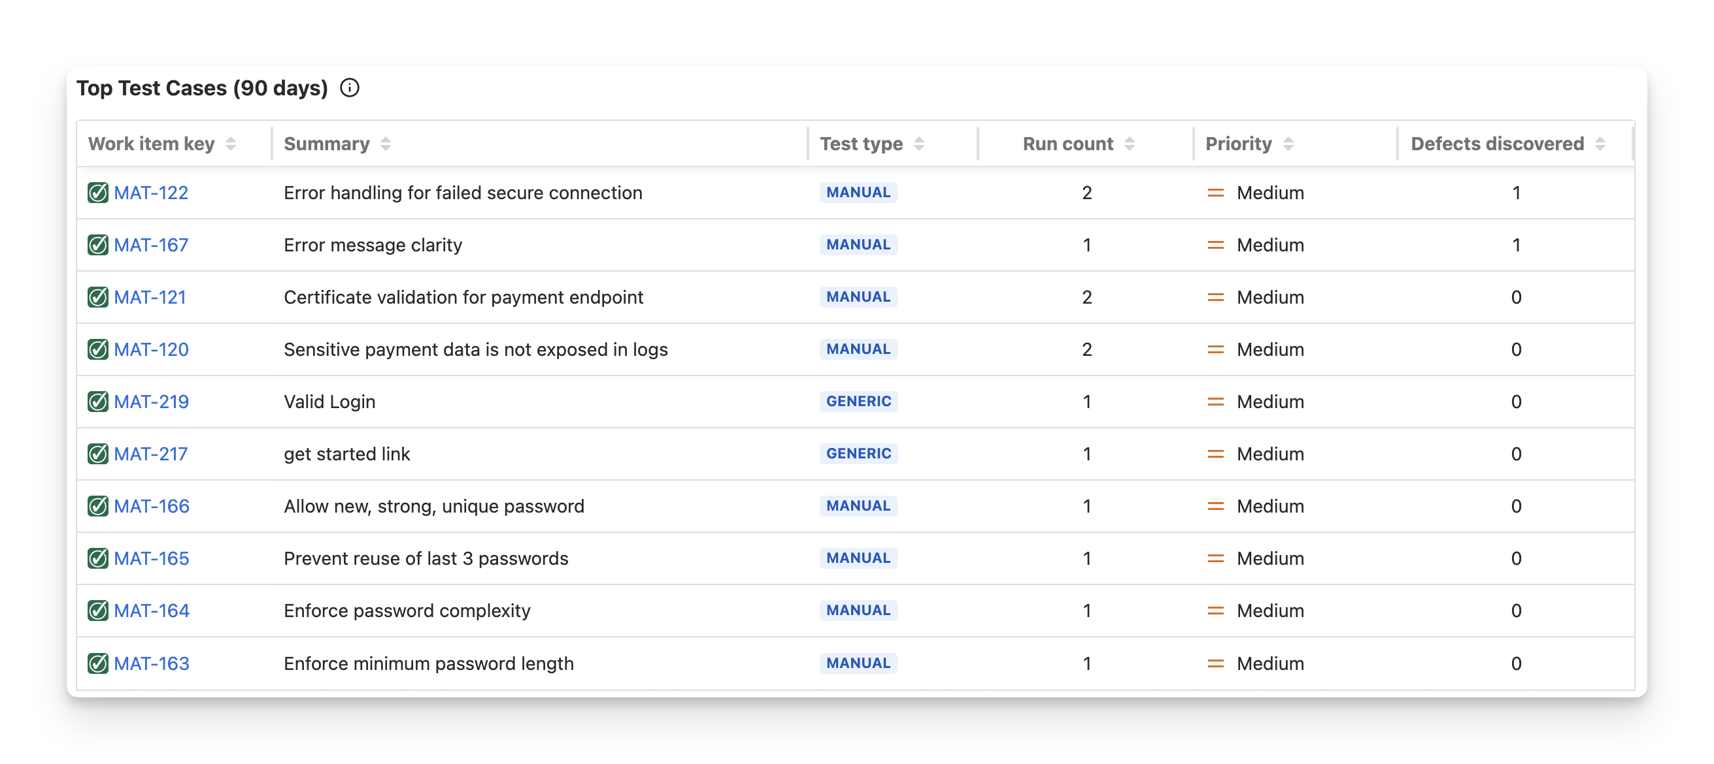
Task: Sort rows by Run count
Action: (x=1128, y=144)
